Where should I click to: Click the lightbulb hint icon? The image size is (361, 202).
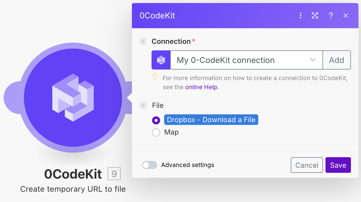pyautogui.click(x=155, y=77)
